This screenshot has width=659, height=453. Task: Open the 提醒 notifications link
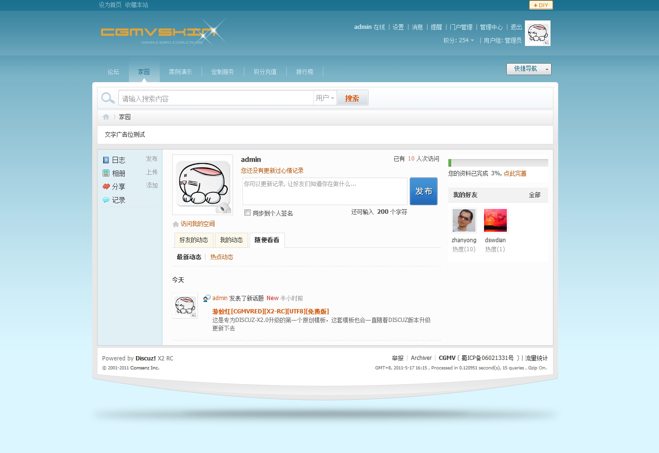click(x=436, y=27)
